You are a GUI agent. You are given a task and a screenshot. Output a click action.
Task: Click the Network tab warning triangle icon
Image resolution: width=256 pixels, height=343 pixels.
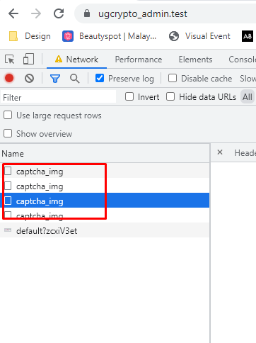(59, 59)
